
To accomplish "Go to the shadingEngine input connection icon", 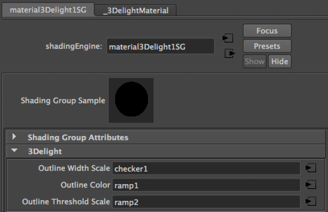I will click(x=228, y=38).
